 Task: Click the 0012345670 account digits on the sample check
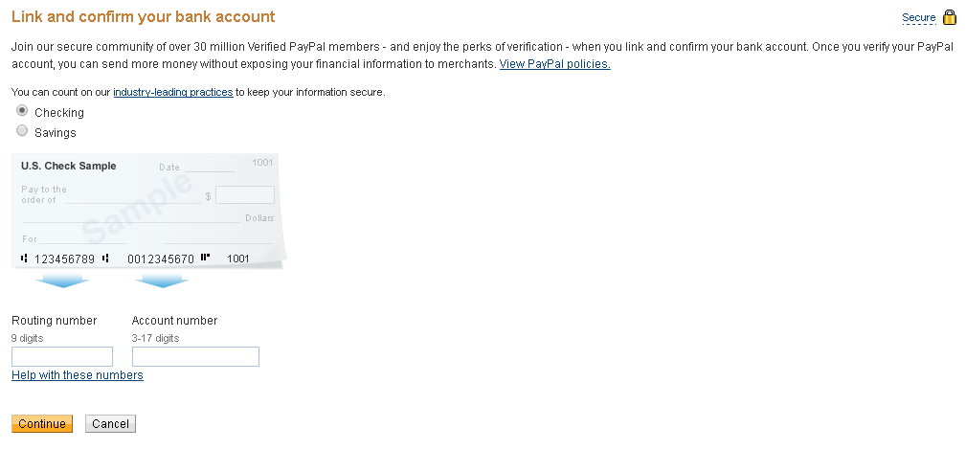(x=161, y=259)
